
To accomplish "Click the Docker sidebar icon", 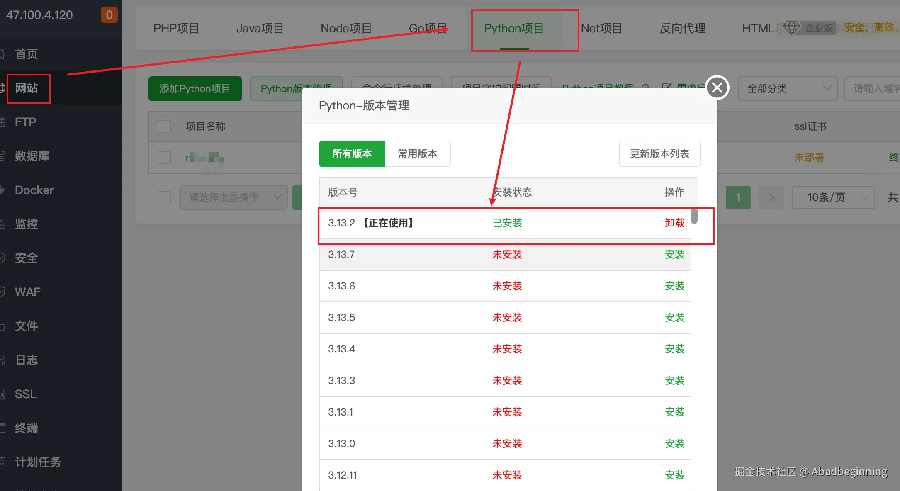I will click(x=2, y=190).
